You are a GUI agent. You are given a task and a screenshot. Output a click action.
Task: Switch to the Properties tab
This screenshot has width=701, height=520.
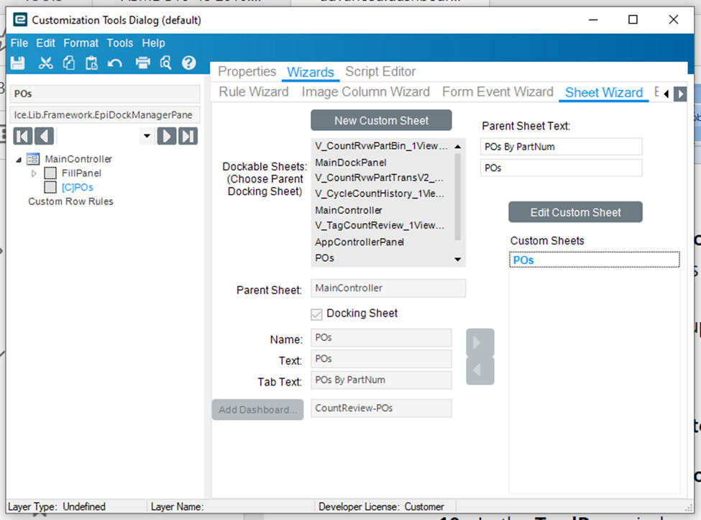point(247,71)
